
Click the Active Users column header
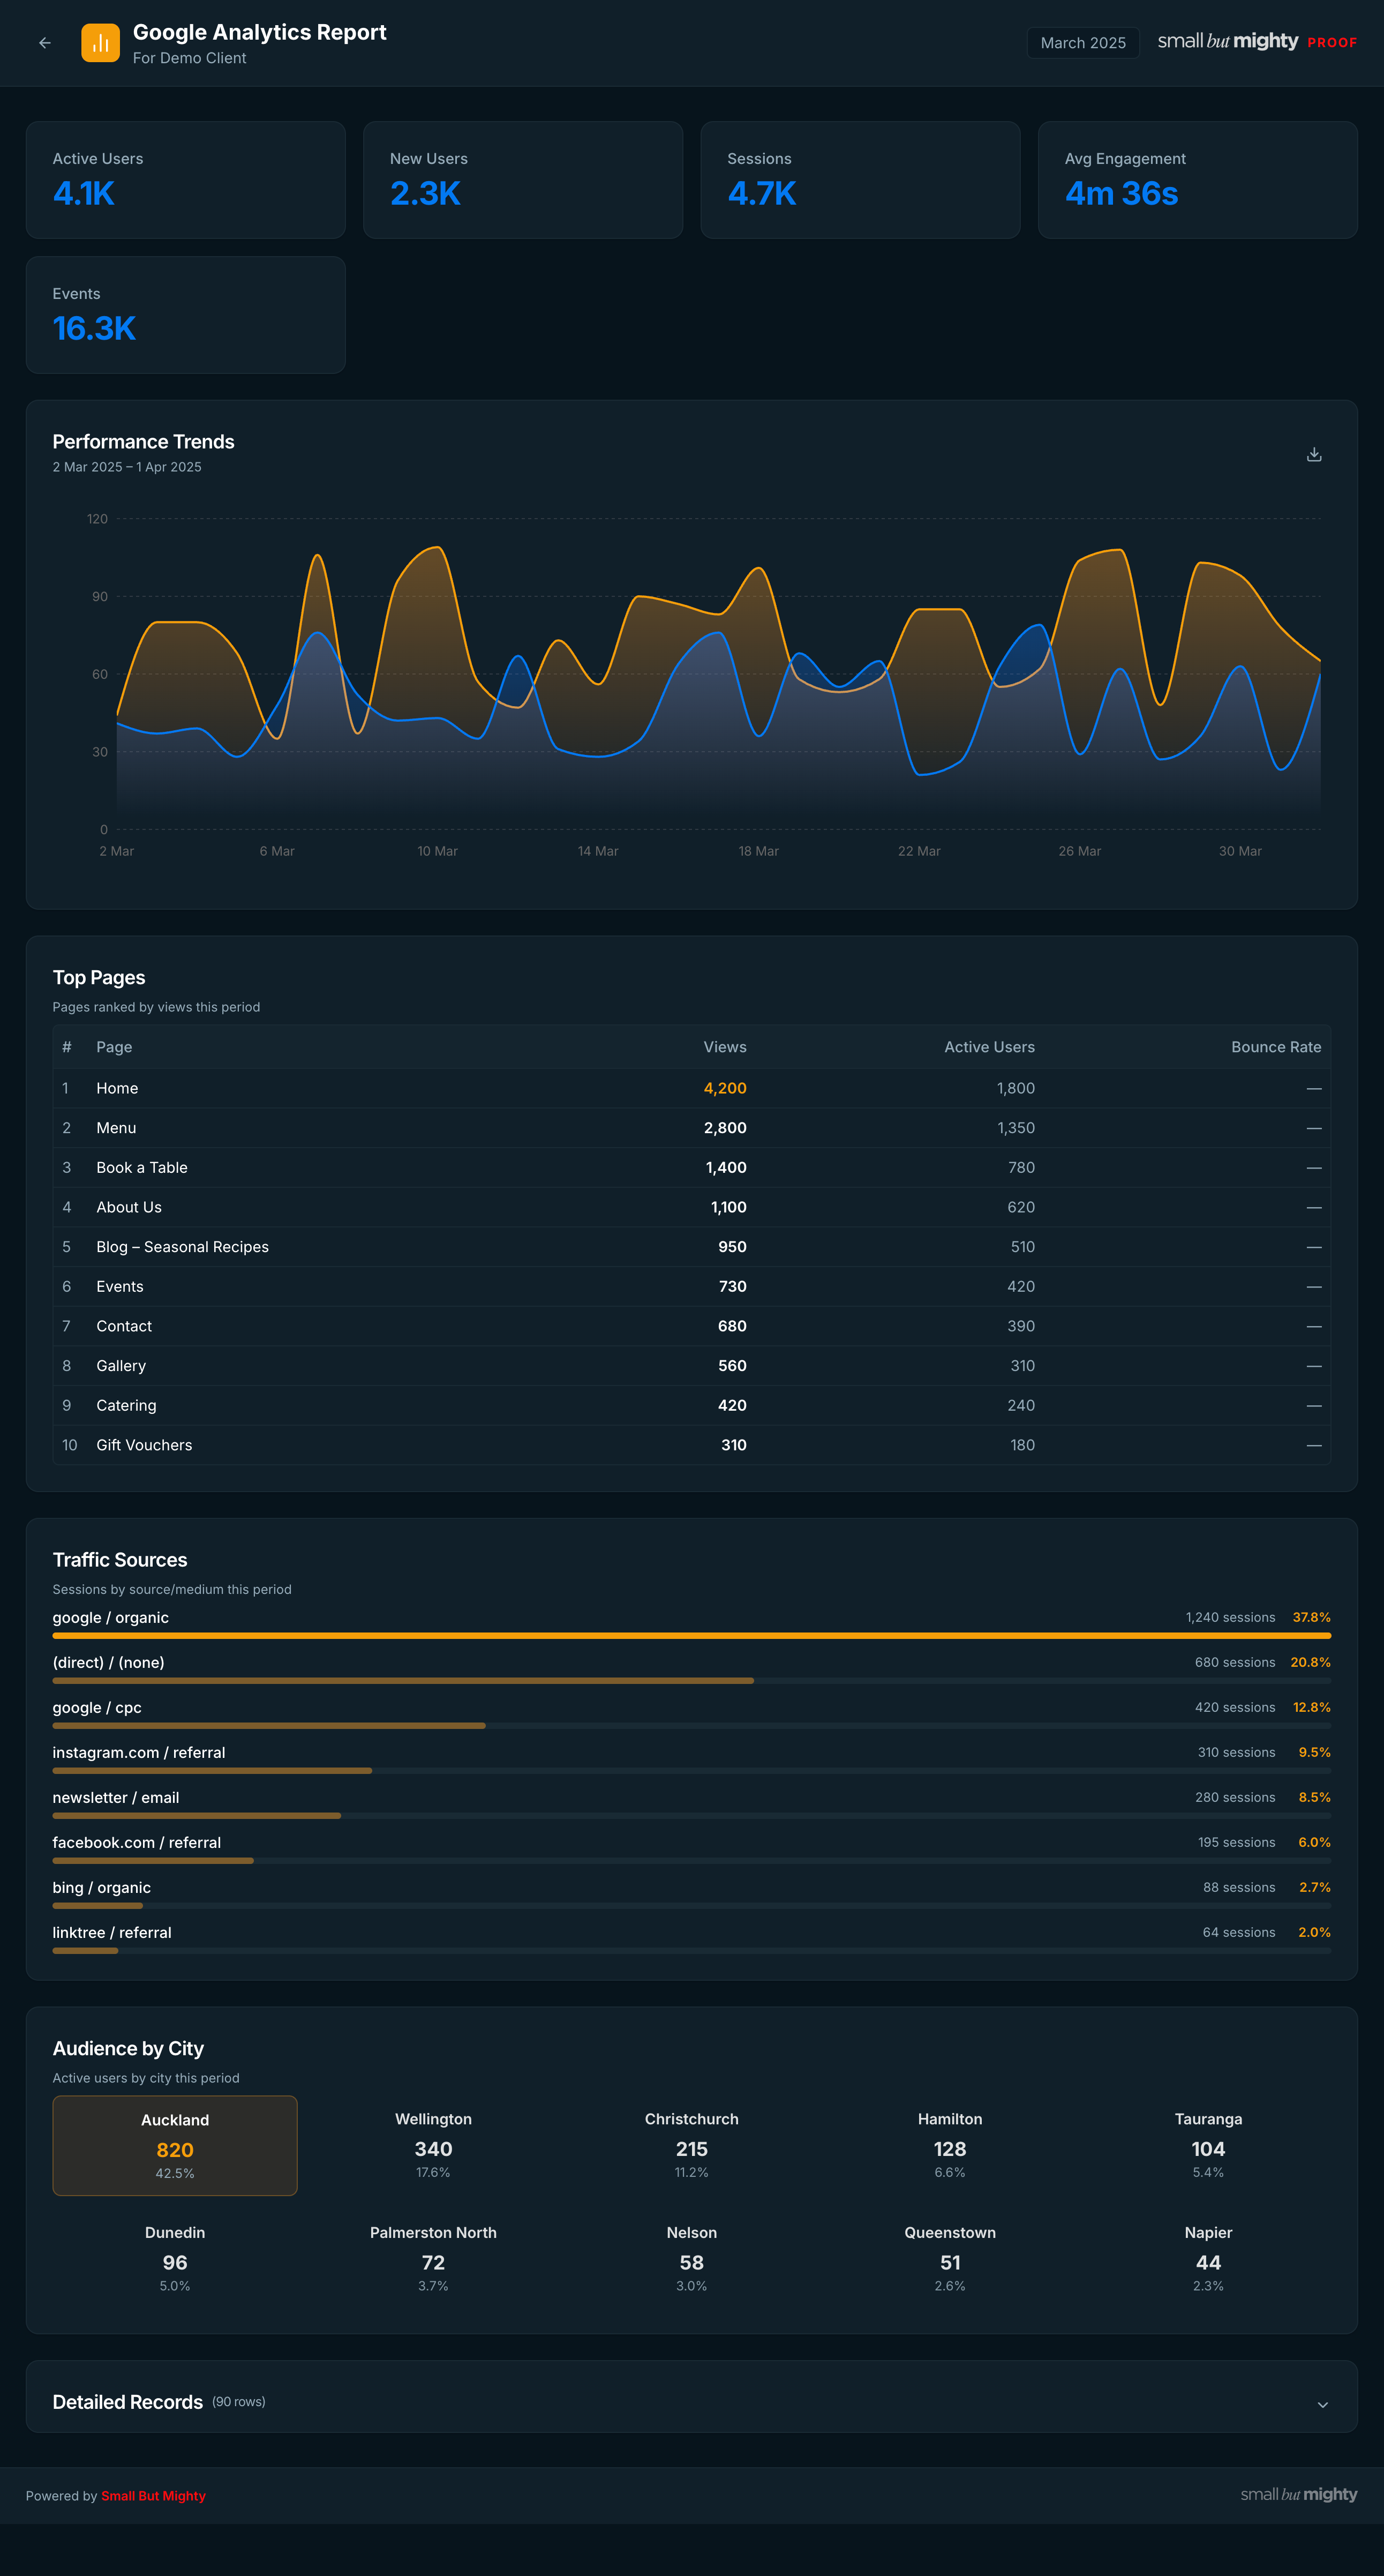[x=989, y=1047]
